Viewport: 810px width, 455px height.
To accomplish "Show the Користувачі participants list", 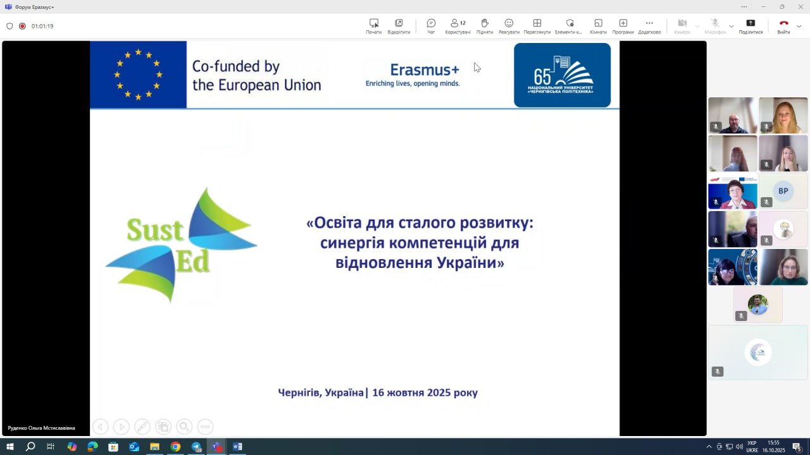I will (458, 26).
